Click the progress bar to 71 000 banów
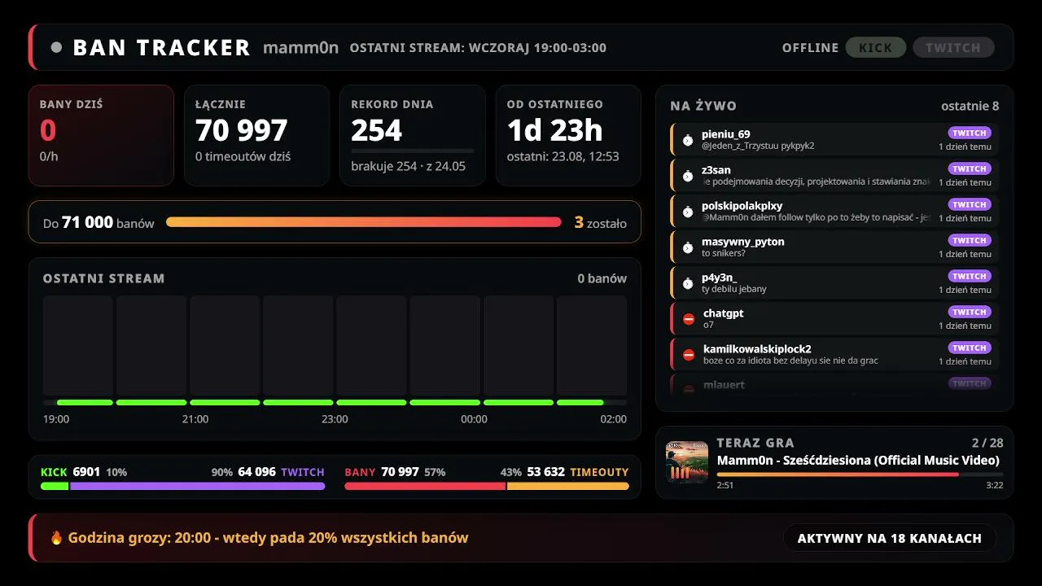Image resolution: width=1042 pixels, height=586 pixels. pos(364,221)
